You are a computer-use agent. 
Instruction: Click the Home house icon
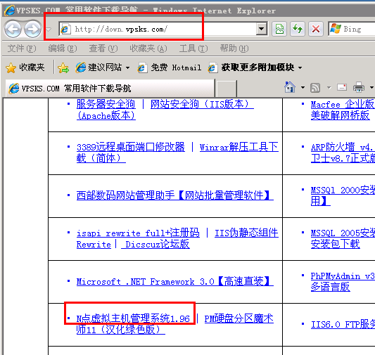pyautogui.click(x=290, y=87)
